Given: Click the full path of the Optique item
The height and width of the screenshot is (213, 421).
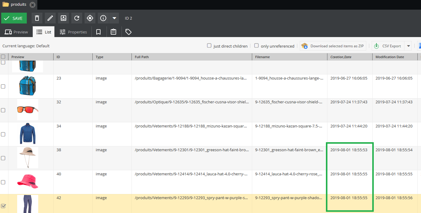Looking at the screenshot, I should 192,102.
